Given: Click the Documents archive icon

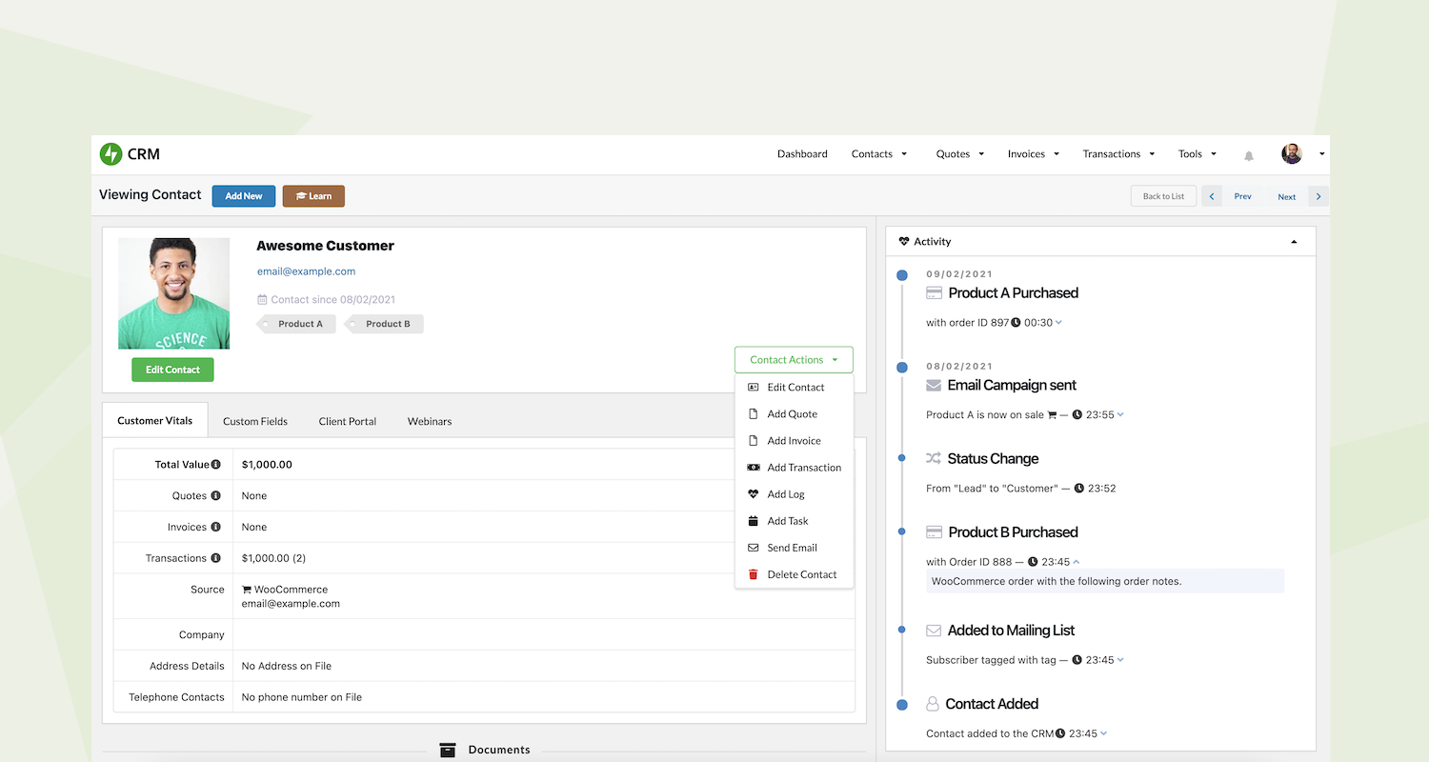Looking at the screenshot, I should tap(448, 750).
